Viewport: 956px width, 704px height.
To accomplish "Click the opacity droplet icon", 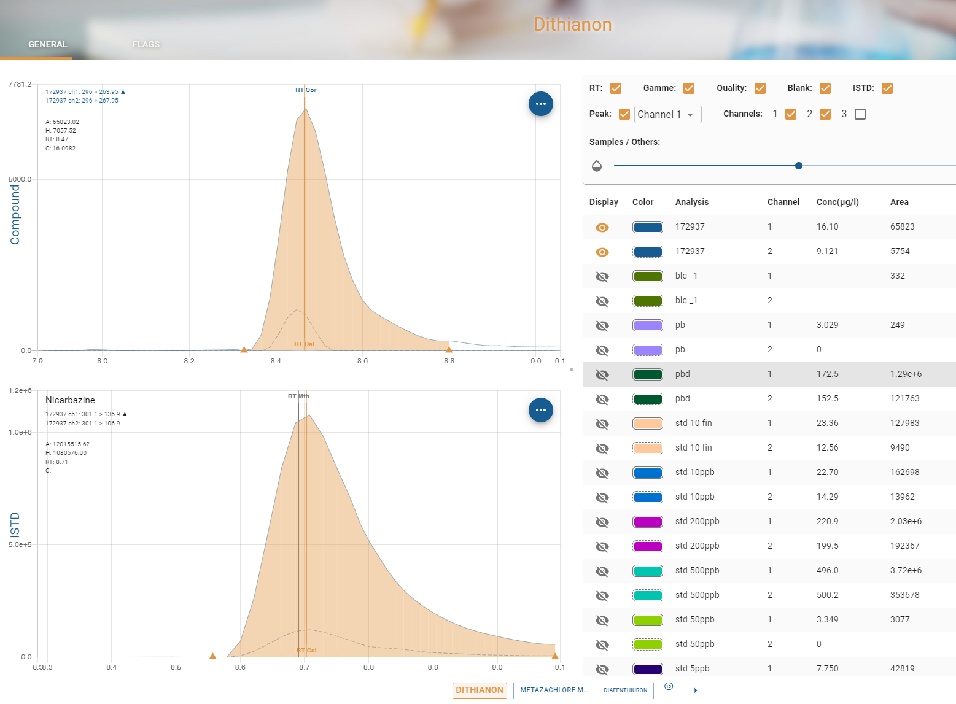I will (x=596, y=166).
